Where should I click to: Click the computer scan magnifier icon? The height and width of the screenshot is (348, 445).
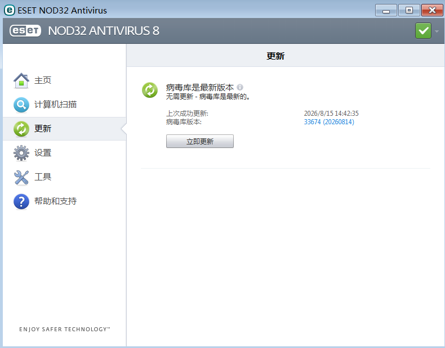[21, 105]
